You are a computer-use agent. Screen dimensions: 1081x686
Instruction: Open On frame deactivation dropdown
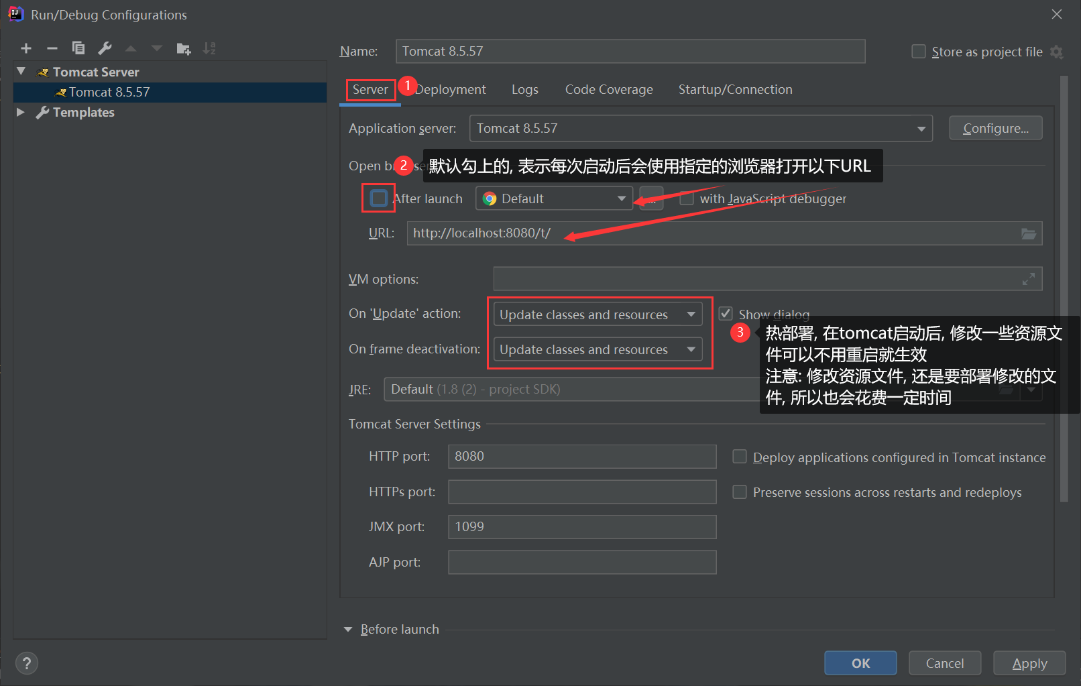tap(598, 349)
